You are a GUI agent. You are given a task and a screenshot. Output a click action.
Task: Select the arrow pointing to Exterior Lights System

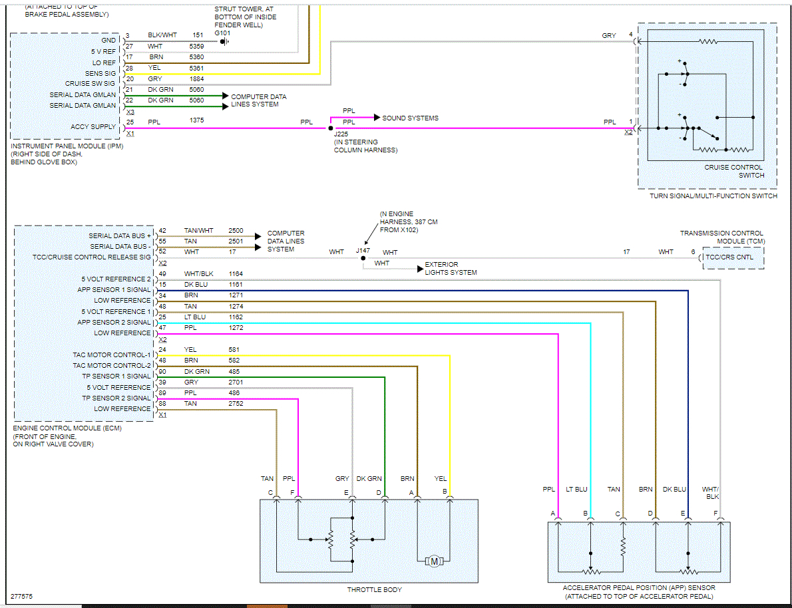pos(420,269)
